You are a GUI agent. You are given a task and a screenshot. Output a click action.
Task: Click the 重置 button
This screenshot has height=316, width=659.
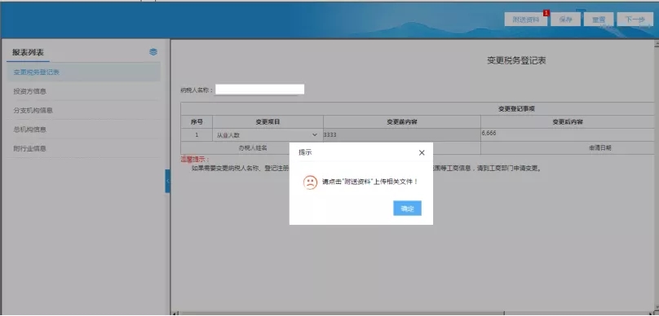[x=599, y=20]
